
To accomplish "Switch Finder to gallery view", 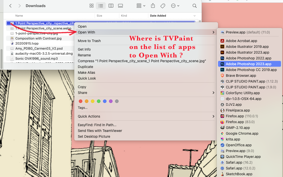I will (x=120, y=6).
